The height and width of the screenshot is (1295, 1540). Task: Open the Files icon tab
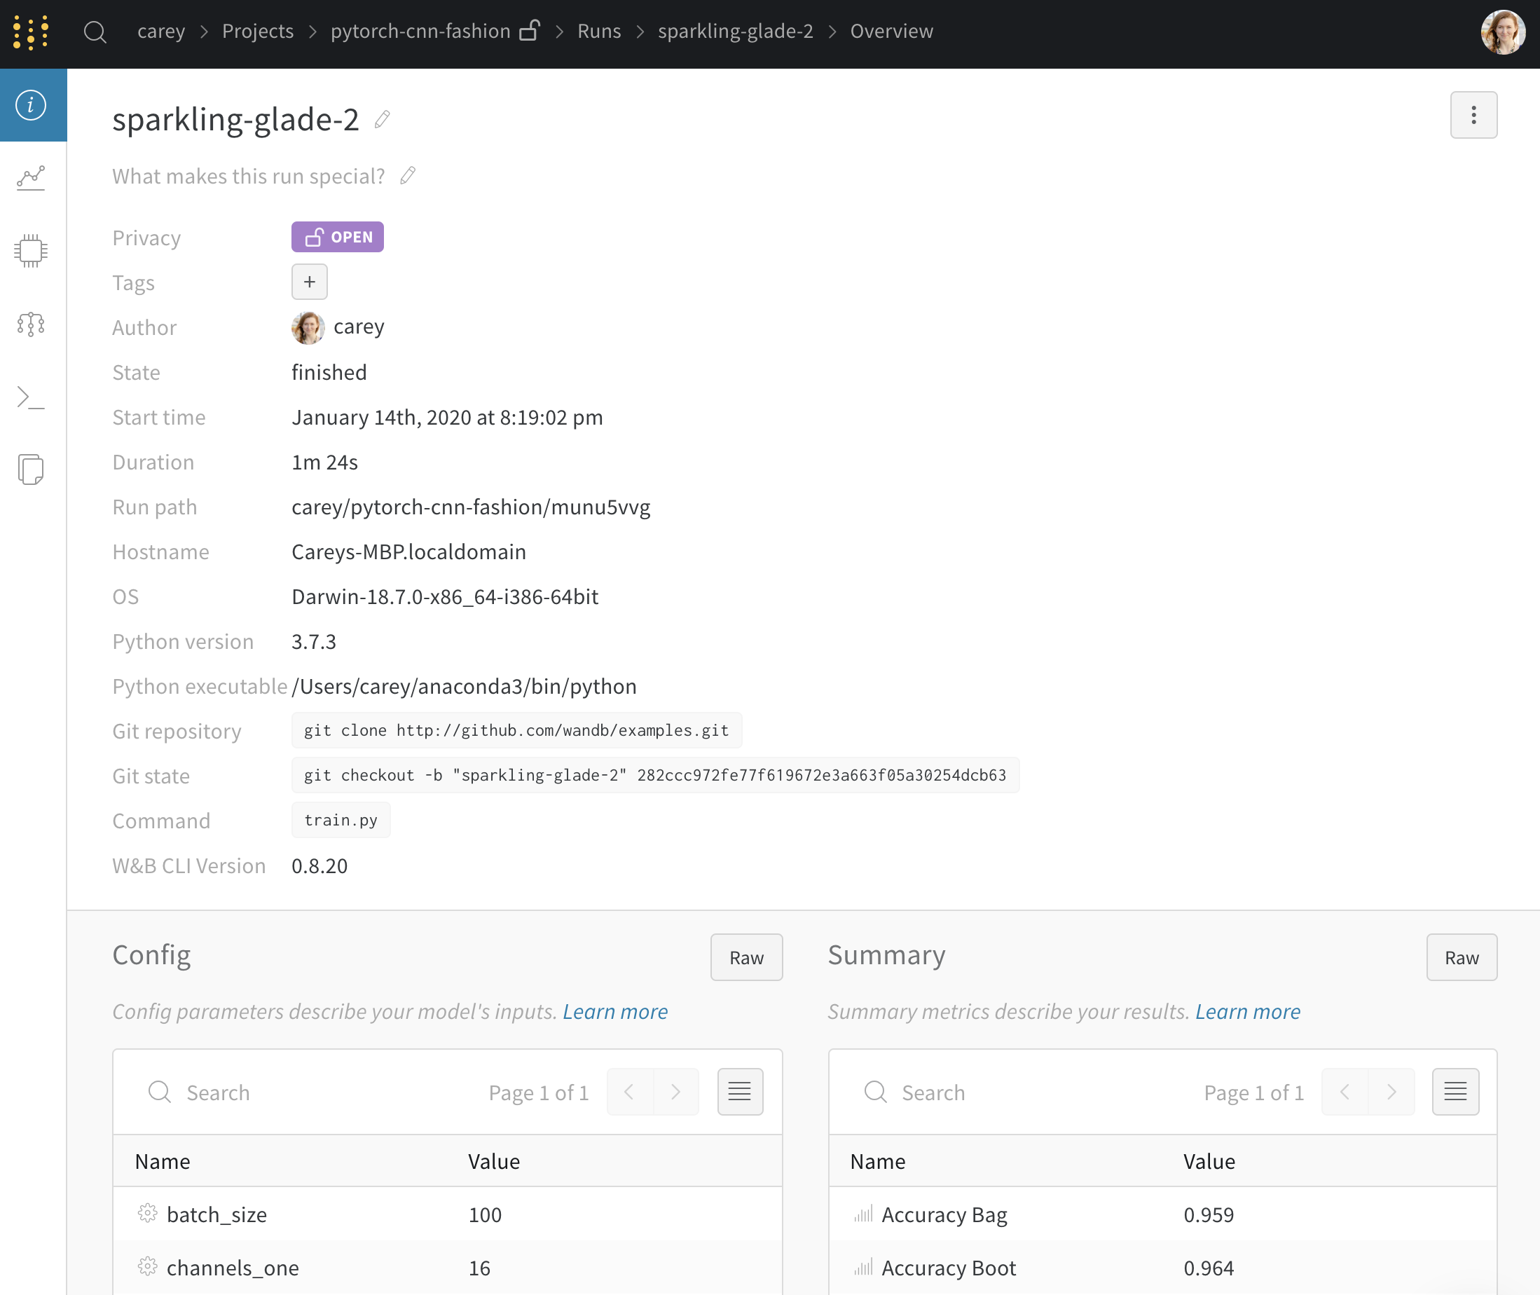tap(31, 470)
